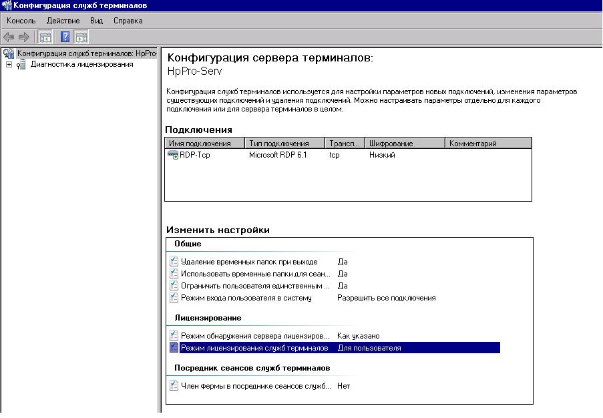Open 'Режим входа пользователя в систему' setting
The image size is (603, 418).
[246, 298]
